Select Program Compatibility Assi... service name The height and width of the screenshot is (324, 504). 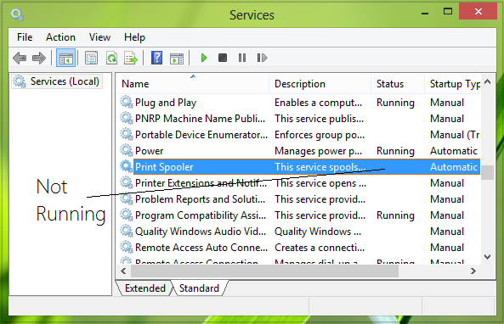(x=201, y=215)
